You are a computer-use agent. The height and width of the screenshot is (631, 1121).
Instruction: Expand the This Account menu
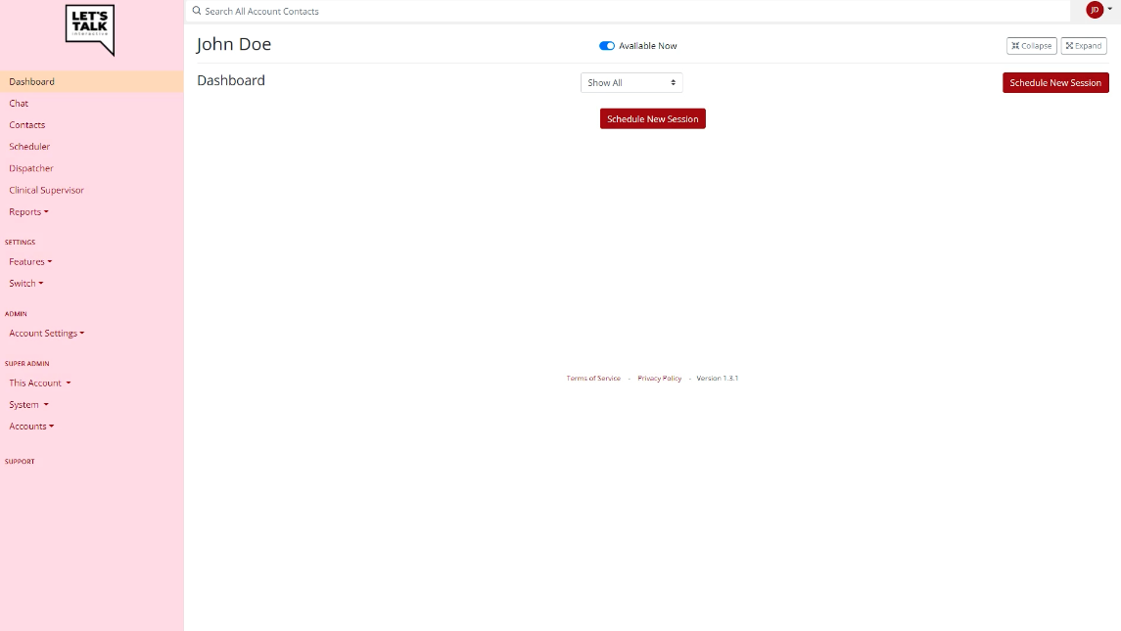pyautogui.click(x=40, y=383)
